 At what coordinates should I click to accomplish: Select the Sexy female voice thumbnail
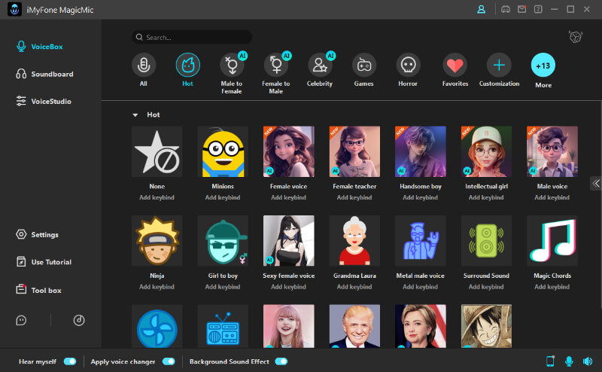289,241
